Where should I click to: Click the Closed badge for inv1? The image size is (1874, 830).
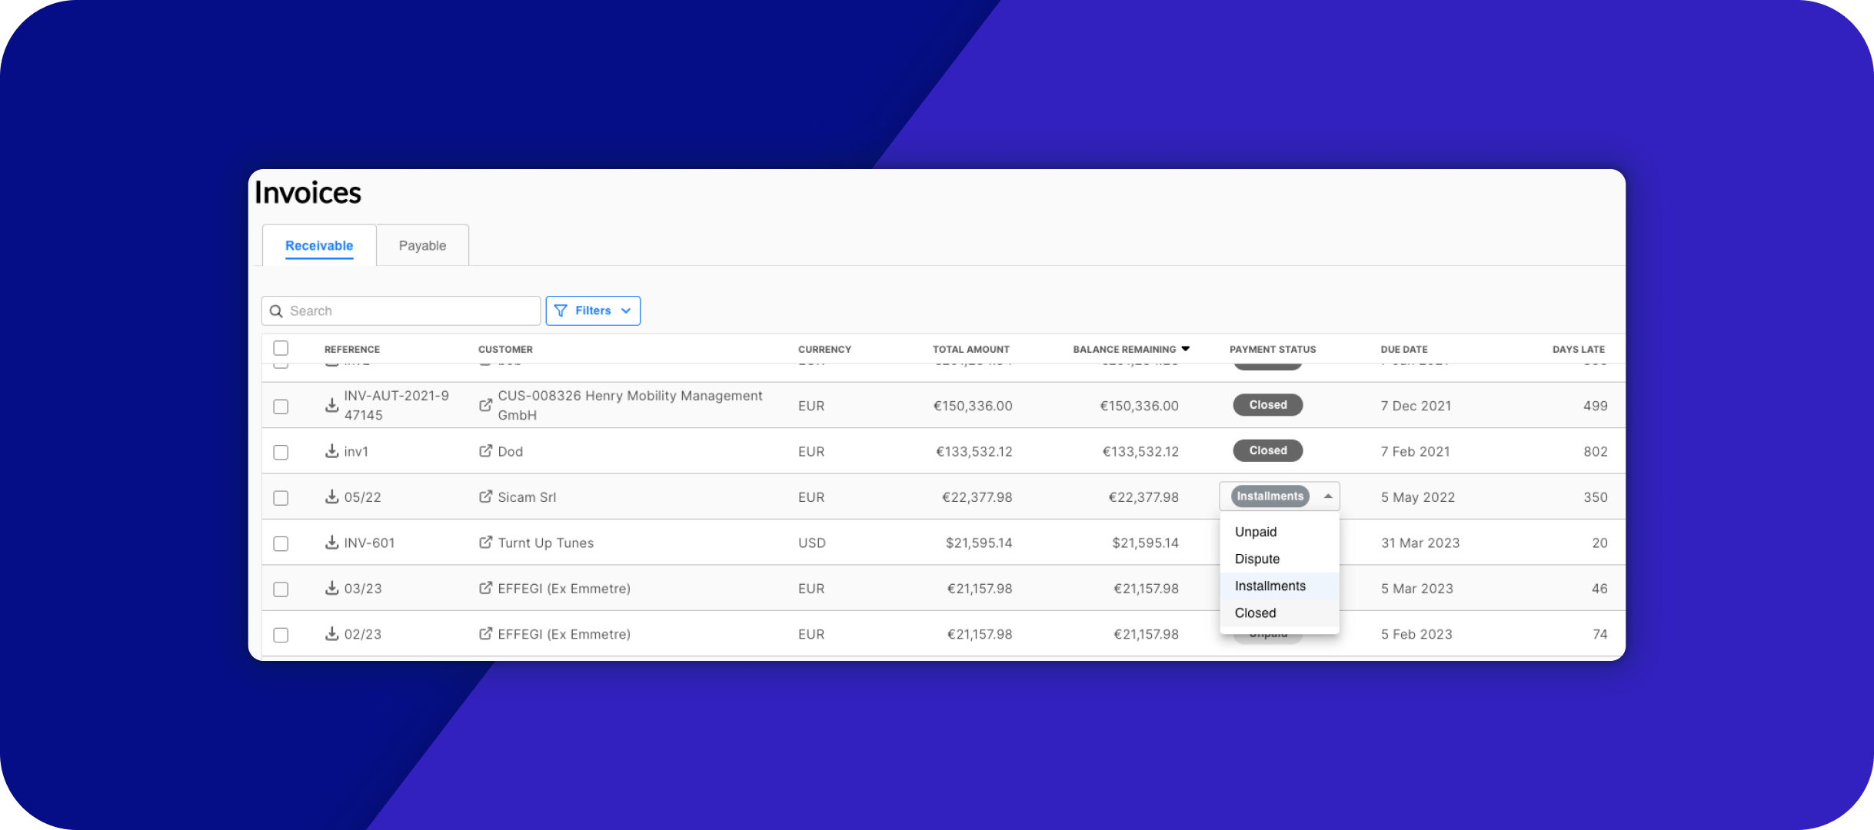tap(1267, 450)
